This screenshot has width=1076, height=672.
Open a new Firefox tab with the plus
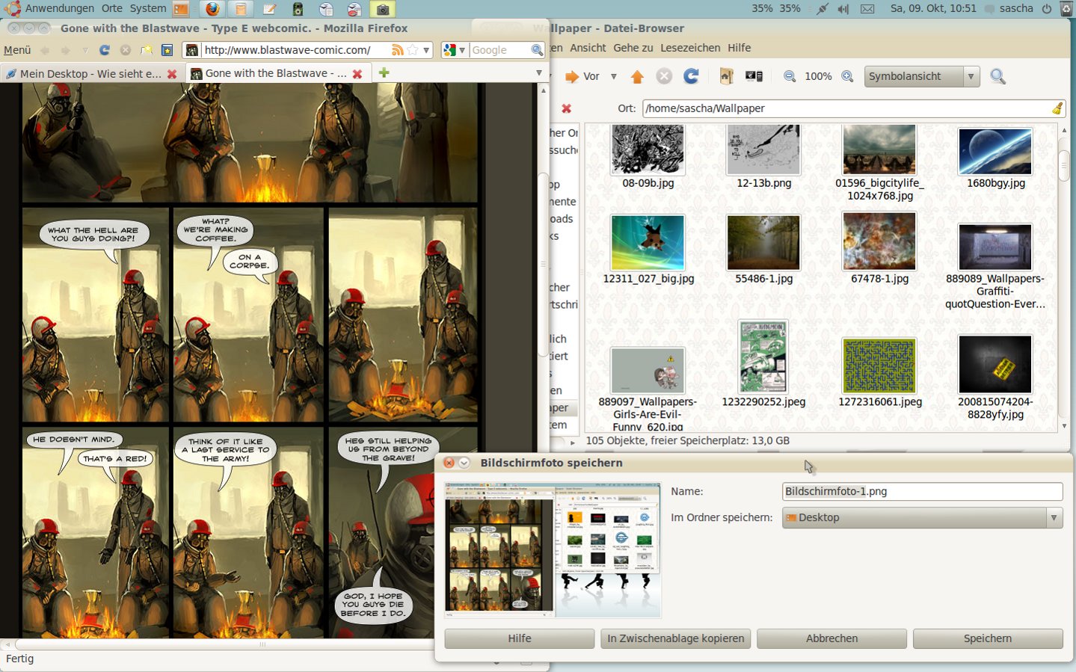tap(384, 73)
